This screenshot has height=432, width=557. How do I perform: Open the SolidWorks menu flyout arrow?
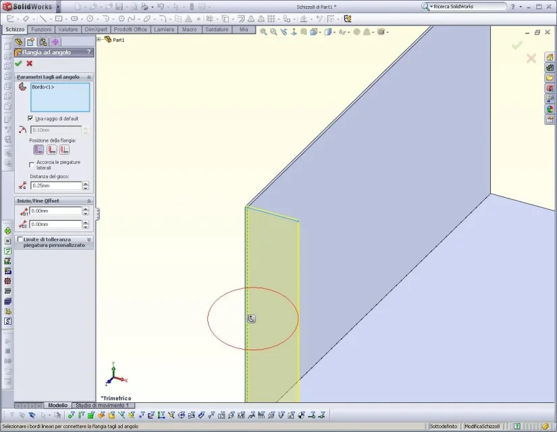[x=58, y=7]
